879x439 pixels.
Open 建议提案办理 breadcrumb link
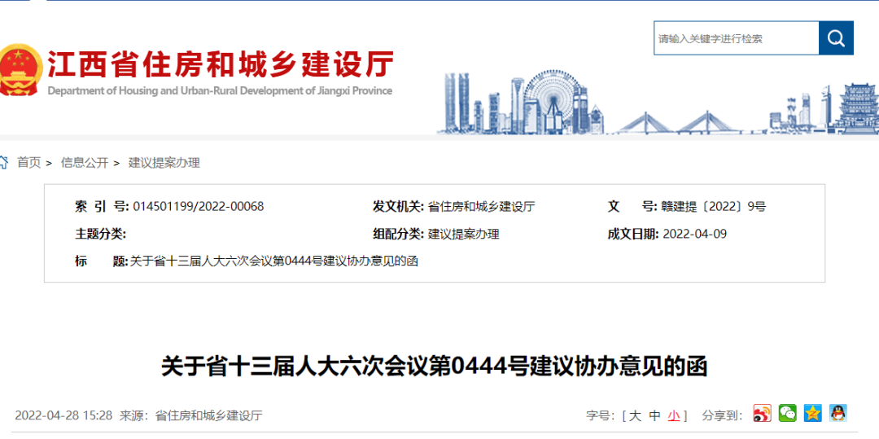[164, 162]
